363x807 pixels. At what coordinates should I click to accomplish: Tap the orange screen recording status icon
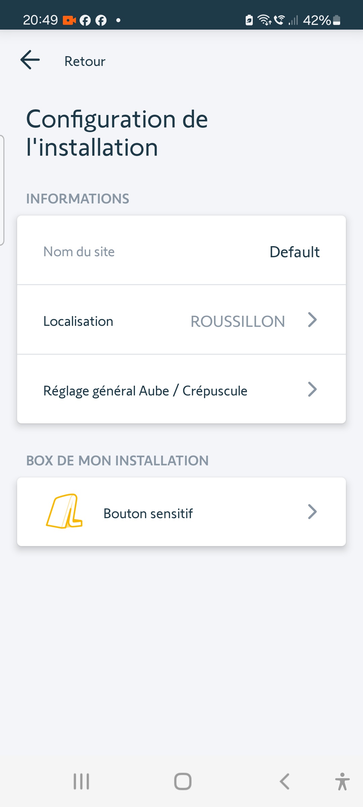[69, 21]
